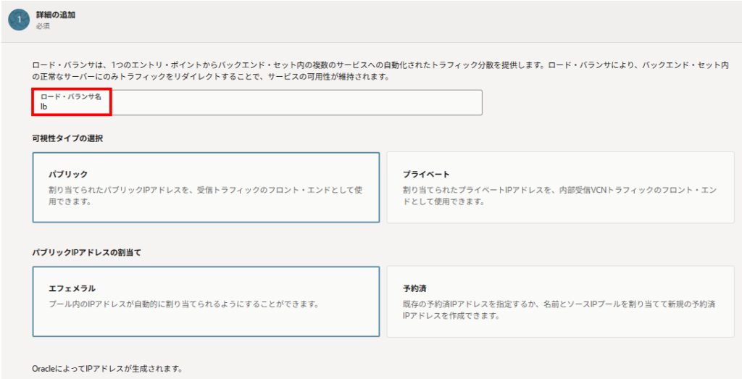Image resolution: width=742 pixels, height=379 pixels.
Task: Click the step 1 circle icon
Action: (18, 20)
